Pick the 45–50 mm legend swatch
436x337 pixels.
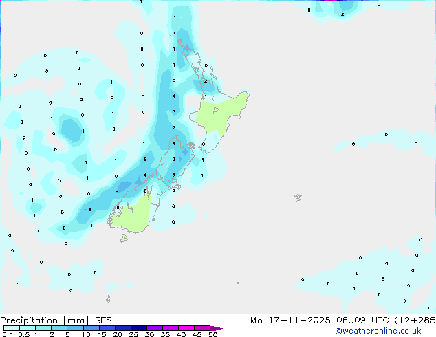202,328
